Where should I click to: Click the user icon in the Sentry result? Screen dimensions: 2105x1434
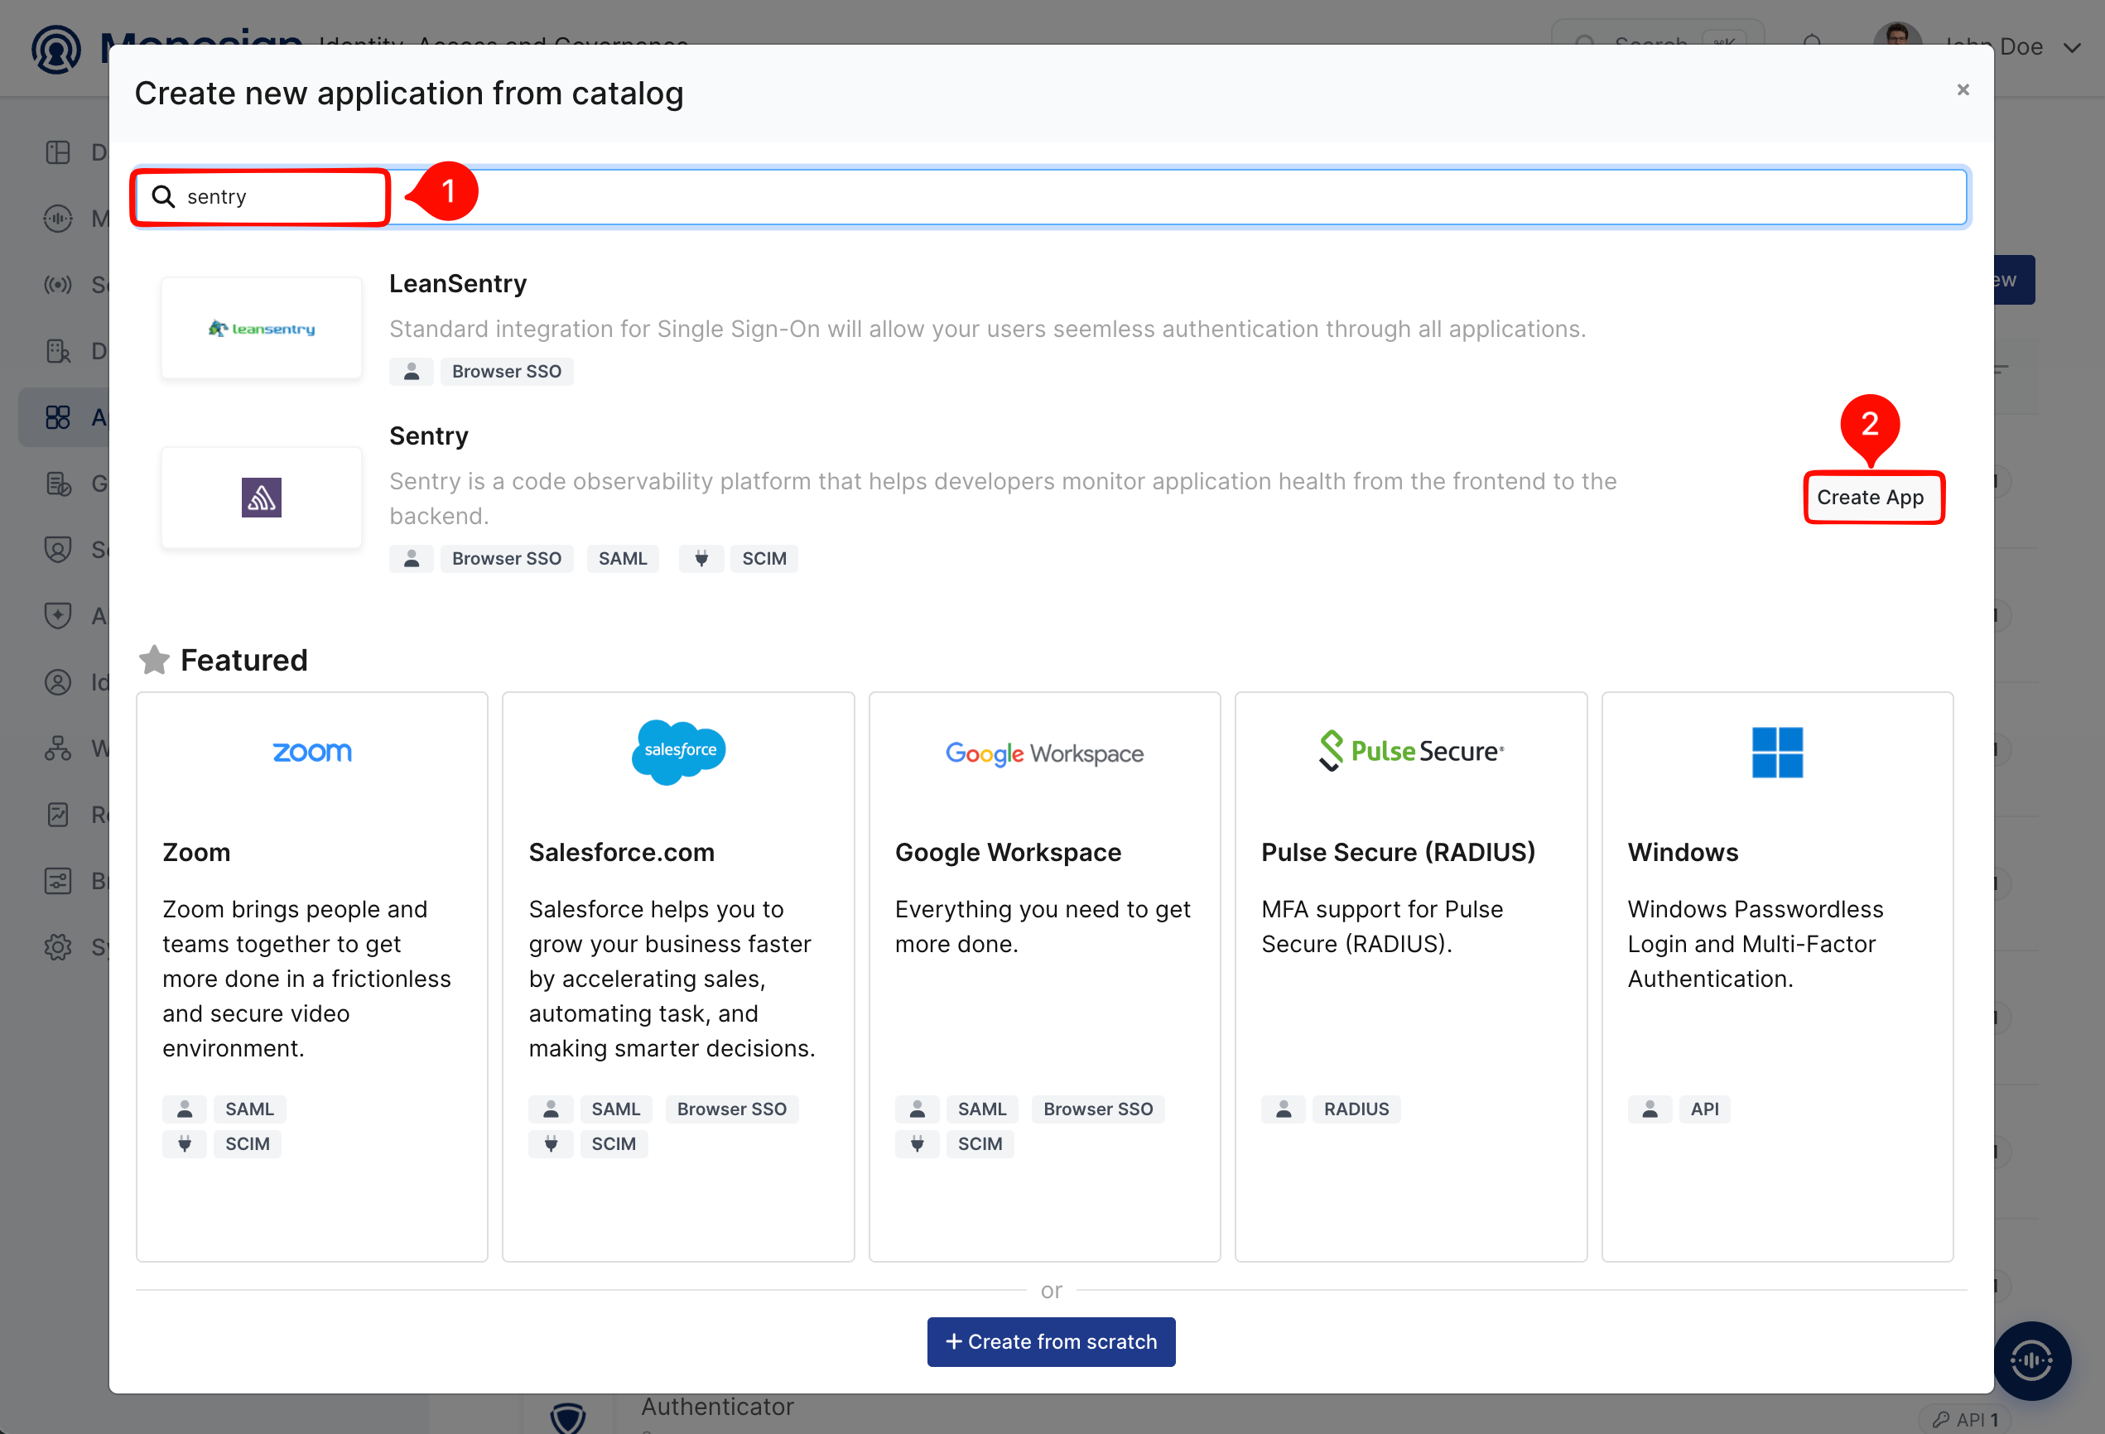(x=412, y=559)
